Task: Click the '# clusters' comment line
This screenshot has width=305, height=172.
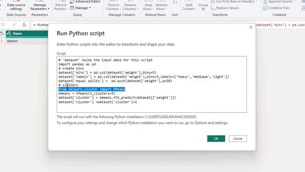Action: 68,85
